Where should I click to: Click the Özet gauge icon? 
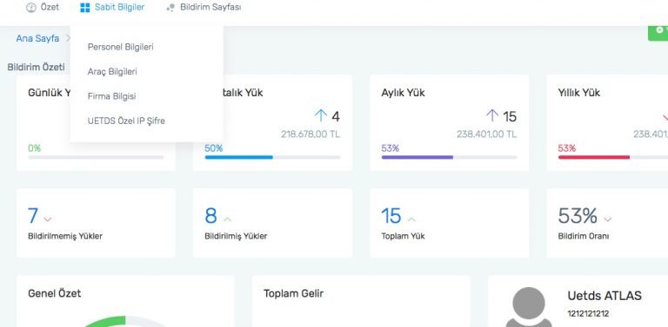tap(31, 8)
